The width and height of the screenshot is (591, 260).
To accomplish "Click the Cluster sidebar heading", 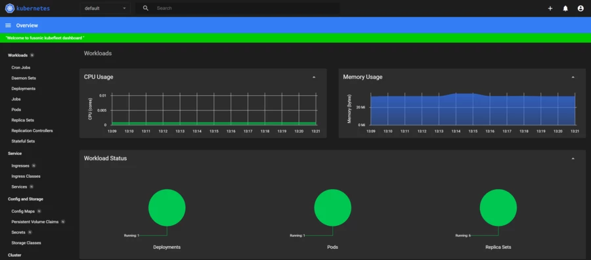I will (14, 255).
